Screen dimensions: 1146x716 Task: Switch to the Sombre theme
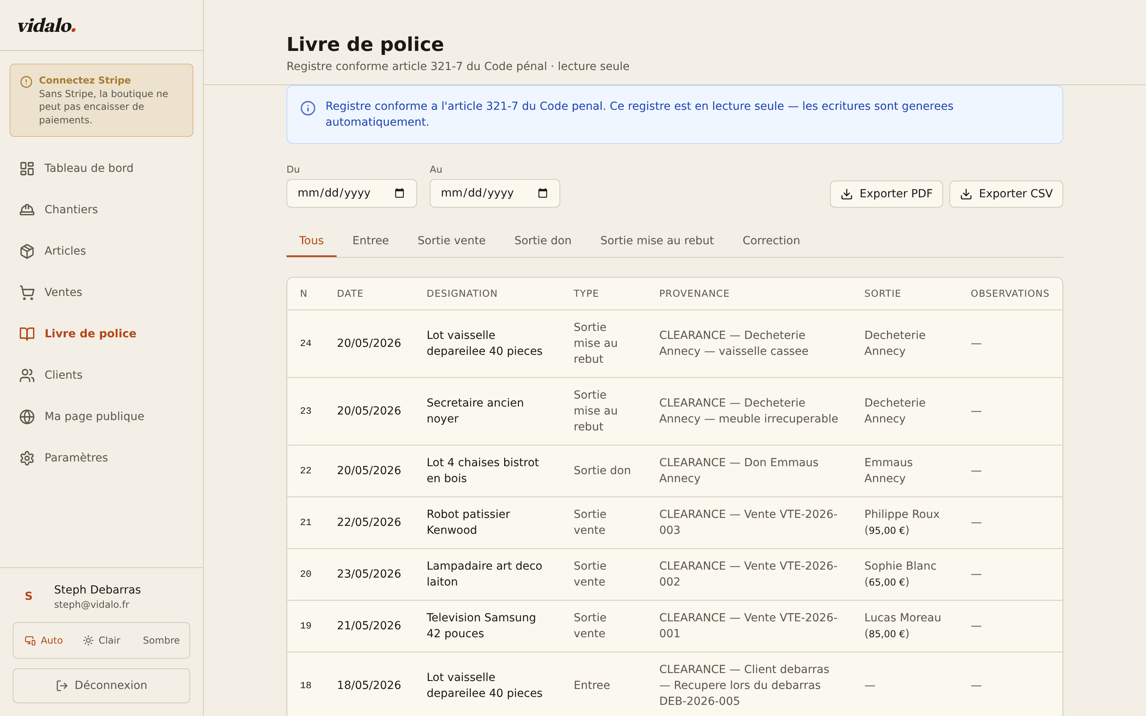coord(161,640)
